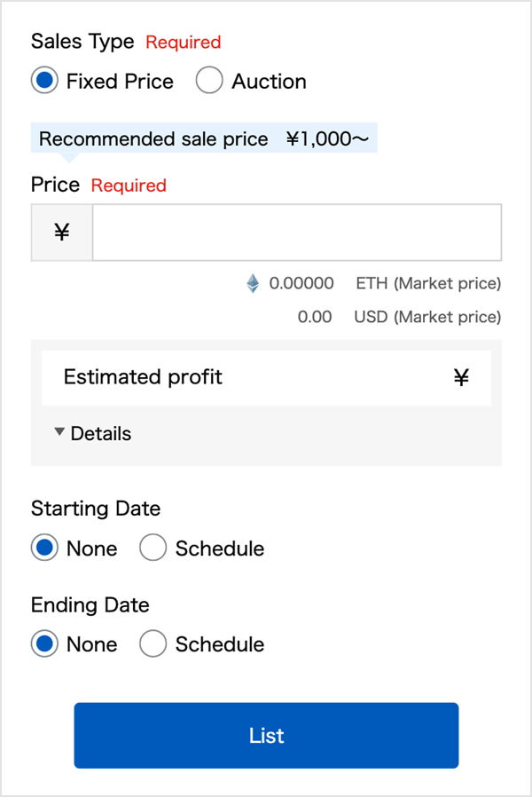Click the red Required tag beside Price
The height and width of the screenshot is (797, 532).
click(129, 185)
